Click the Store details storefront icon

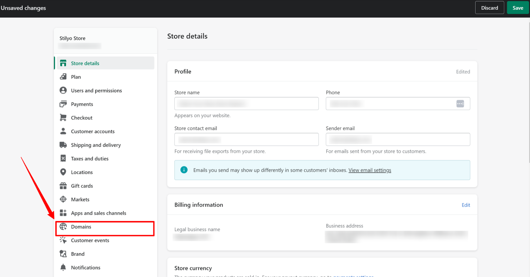(63, 63)
